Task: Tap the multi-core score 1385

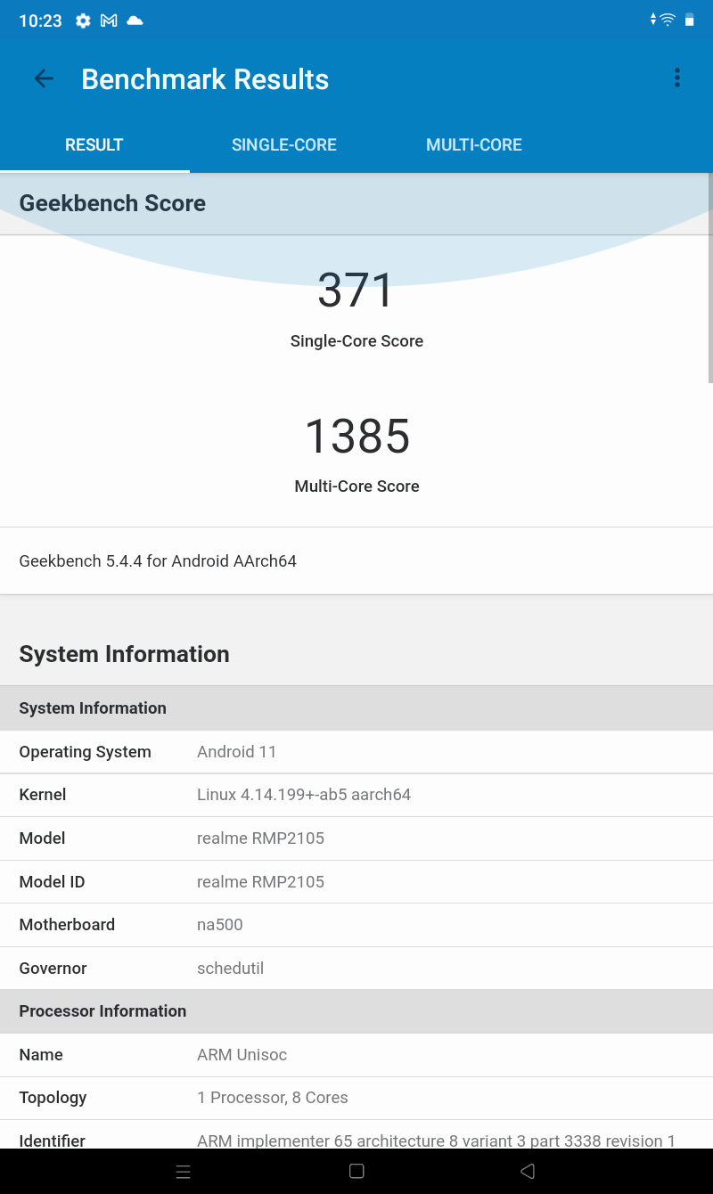Action: [357, 436]
